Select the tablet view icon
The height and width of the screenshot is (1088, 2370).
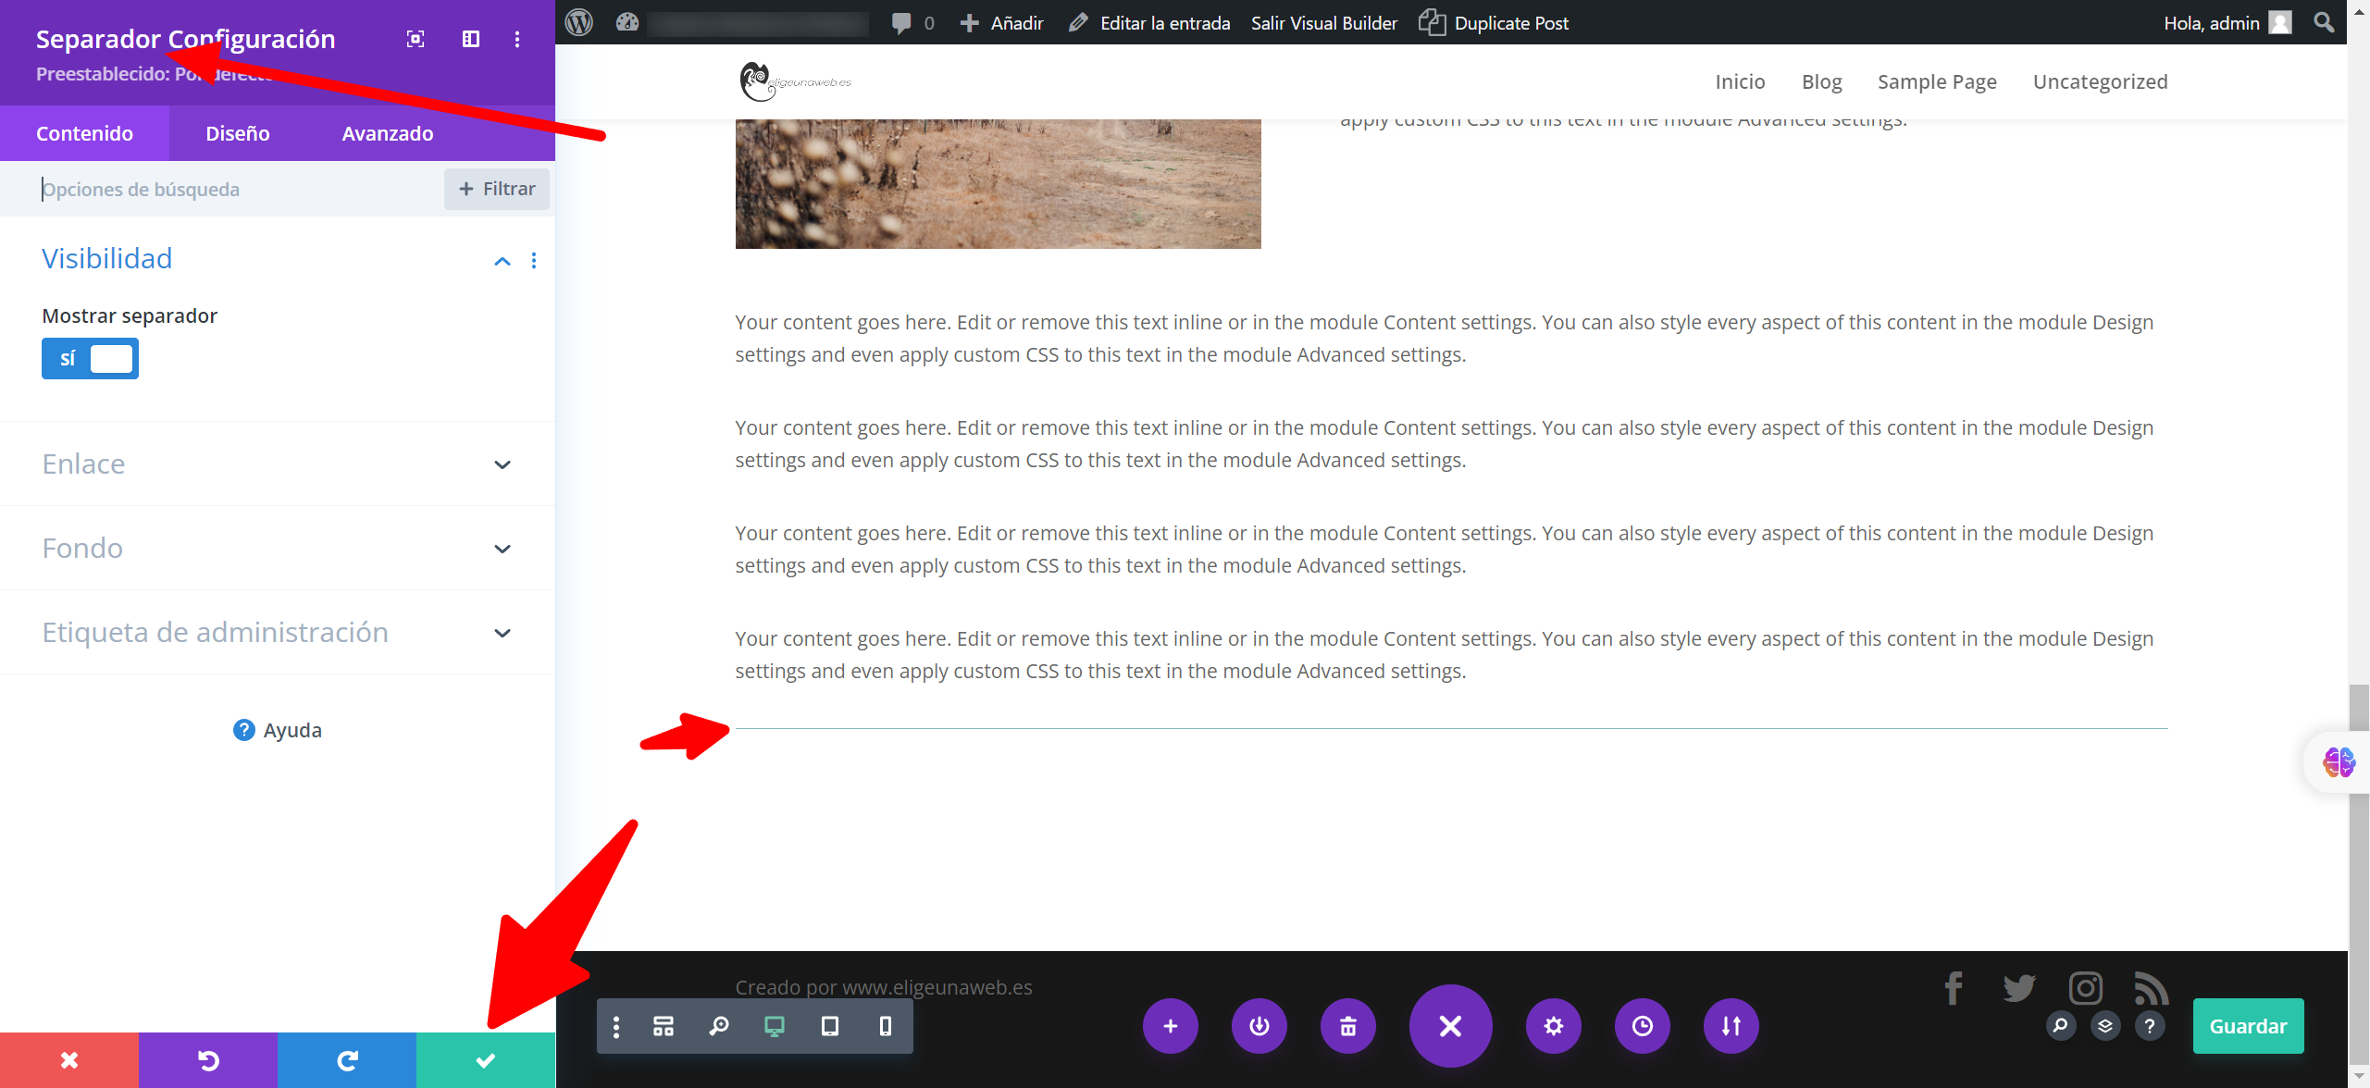click(x=830, y=1026)
